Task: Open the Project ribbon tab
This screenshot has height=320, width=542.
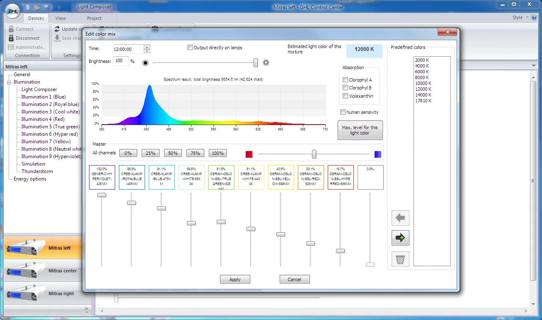Action: (x=94, y=18)
